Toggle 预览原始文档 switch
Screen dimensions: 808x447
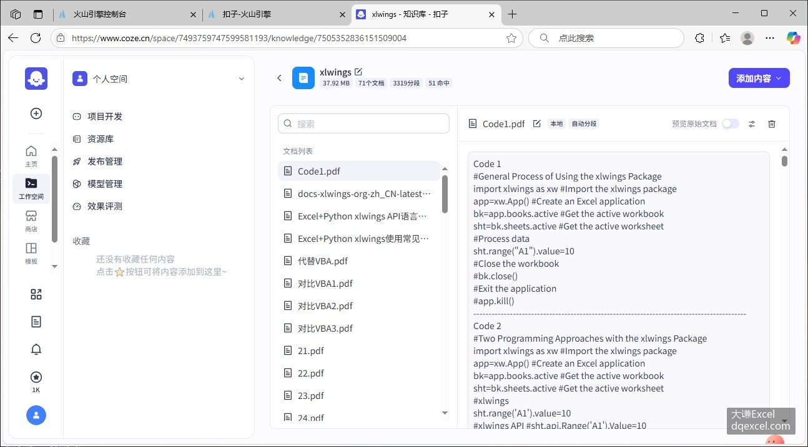point(730,123)
